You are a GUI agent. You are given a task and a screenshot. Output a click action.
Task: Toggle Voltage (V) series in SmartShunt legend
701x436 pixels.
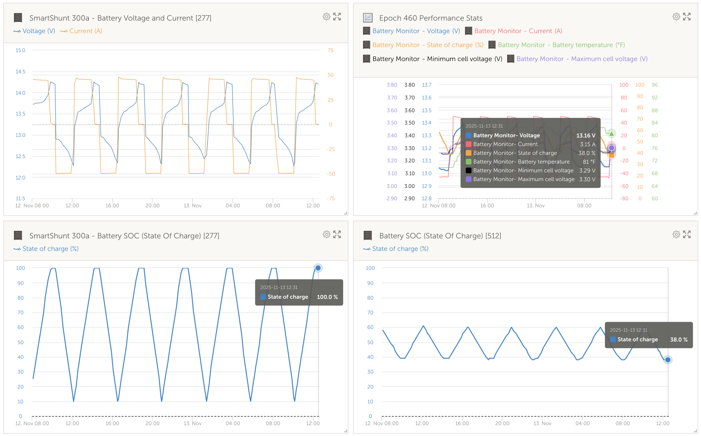click(38, 31)
